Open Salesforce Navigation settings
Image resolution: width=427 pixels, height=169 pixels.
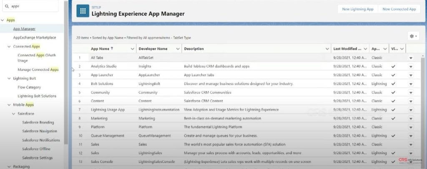(x=40, y=131)
